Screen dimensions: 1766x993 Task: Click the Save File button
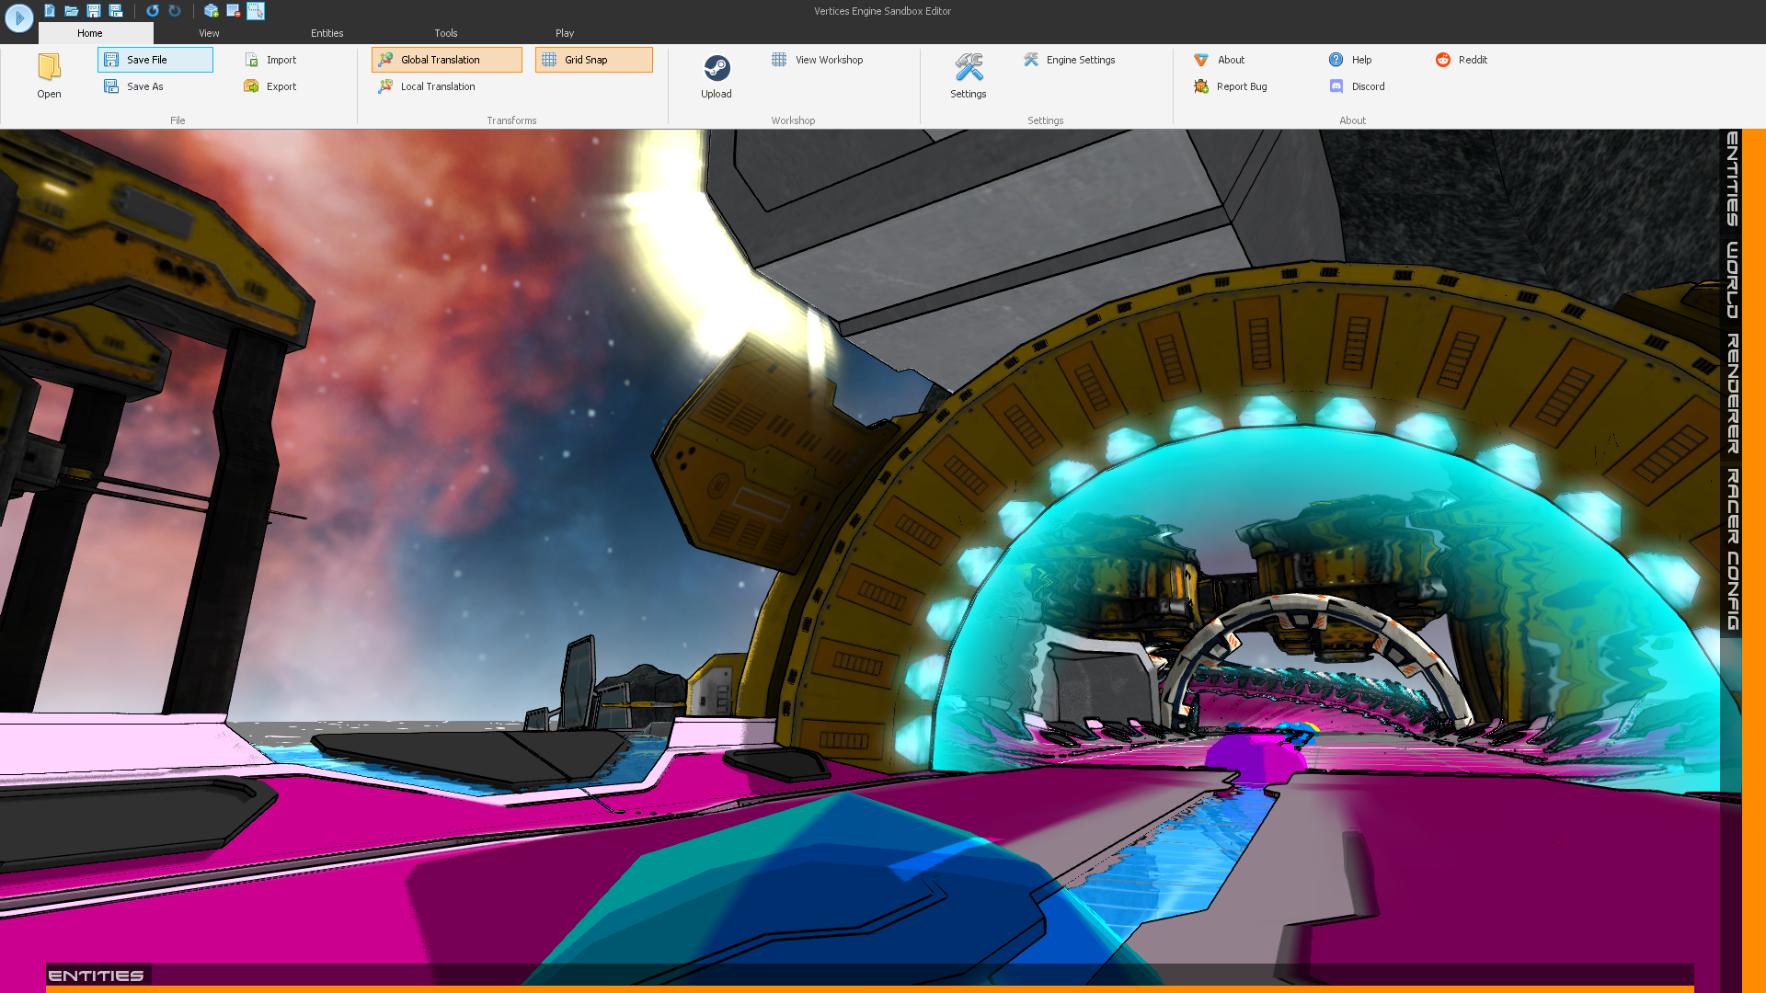[x=155, y=60]
